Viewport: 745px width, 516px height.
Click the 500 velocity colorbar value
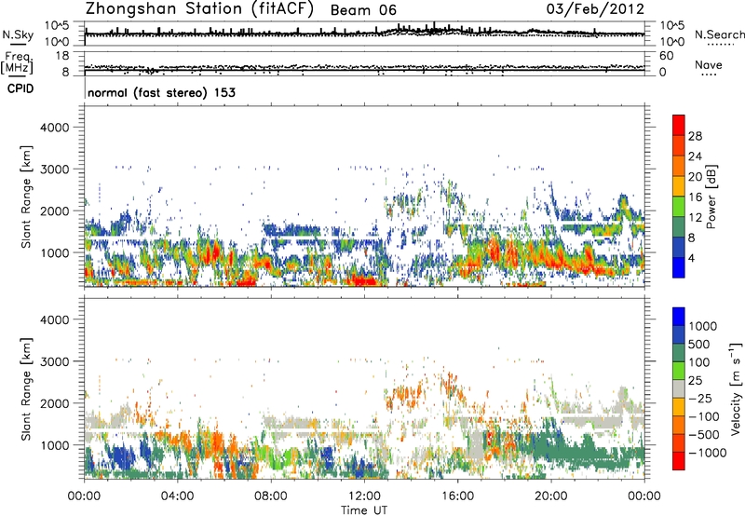(699, 345)
